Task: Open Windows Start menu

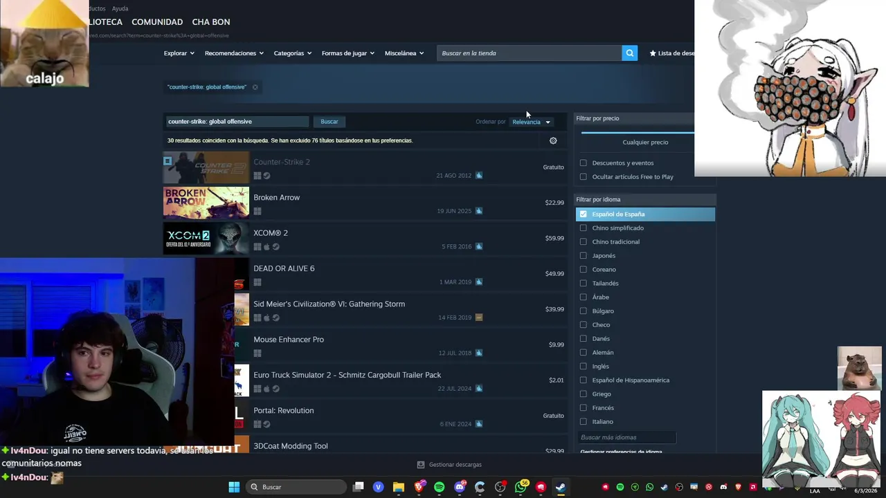Action: click(234, 487)
